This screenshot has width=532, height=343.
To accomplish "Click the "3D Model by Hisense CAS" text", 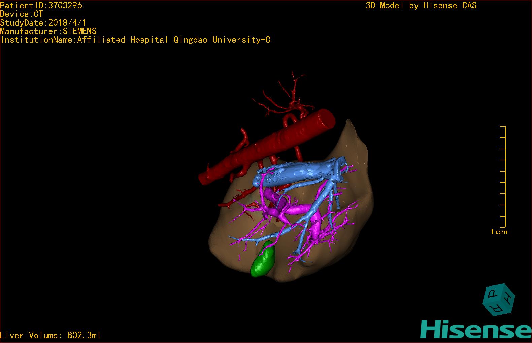I will pyautogui.click(x=421, y=5).
